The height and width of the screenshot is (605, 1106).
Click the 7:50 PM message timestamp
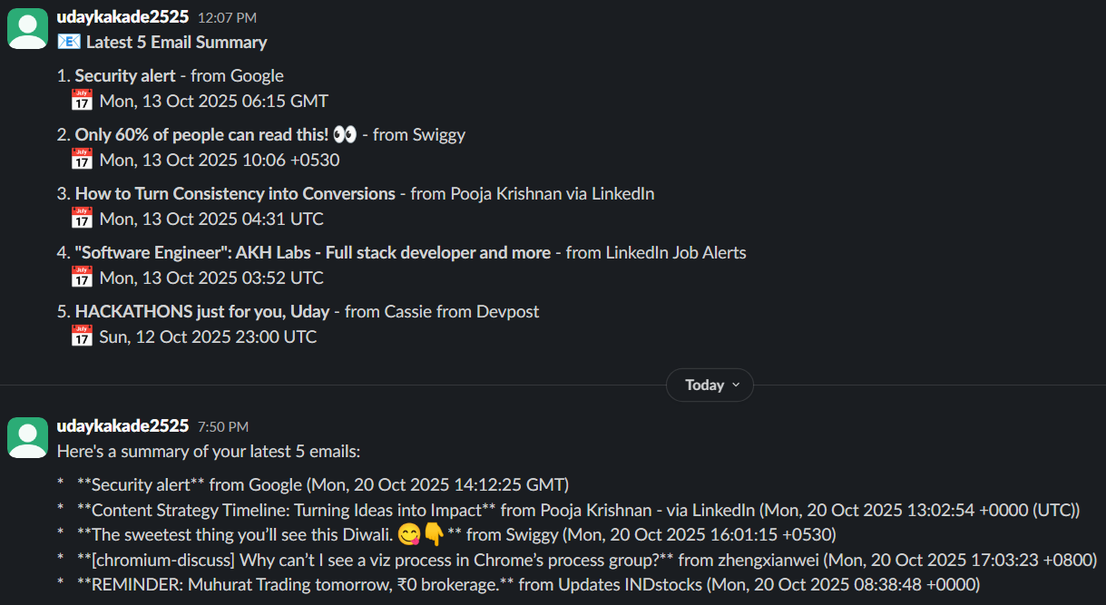click(223, 427)
